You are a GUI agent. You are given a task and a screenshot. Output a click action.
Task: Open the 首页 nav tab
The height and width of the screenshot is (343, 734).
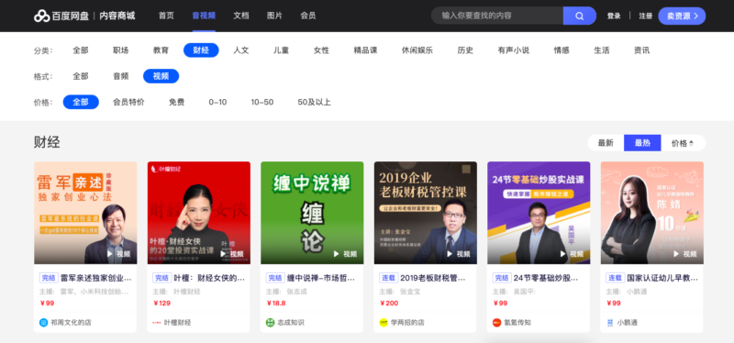tap(166, 16)
